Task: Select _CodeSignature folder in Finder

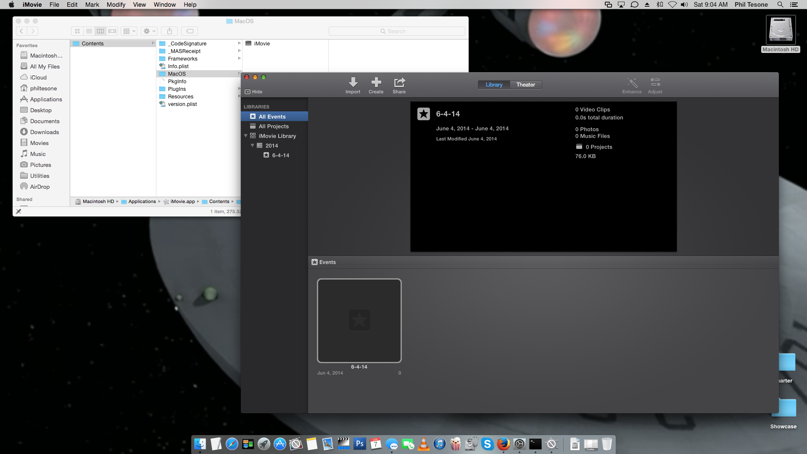Action: pyautogui.click(x=200, y=43)
